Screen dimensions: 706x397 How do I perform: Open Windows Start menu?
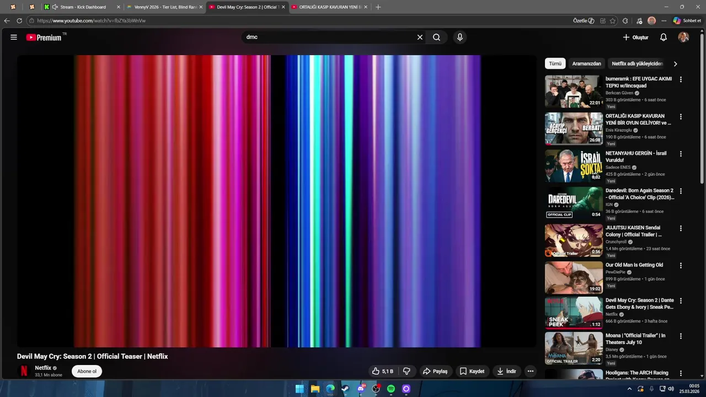click(299, 389)
